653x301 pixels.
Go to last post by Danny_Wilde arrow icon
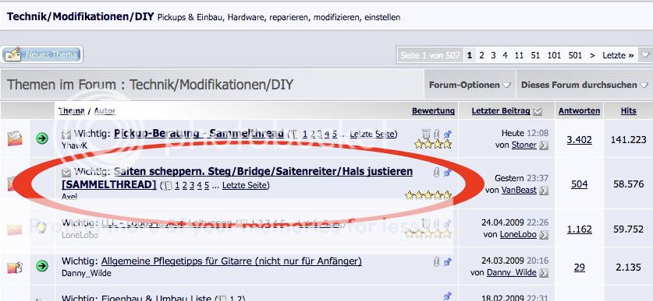tap(544, 273)
